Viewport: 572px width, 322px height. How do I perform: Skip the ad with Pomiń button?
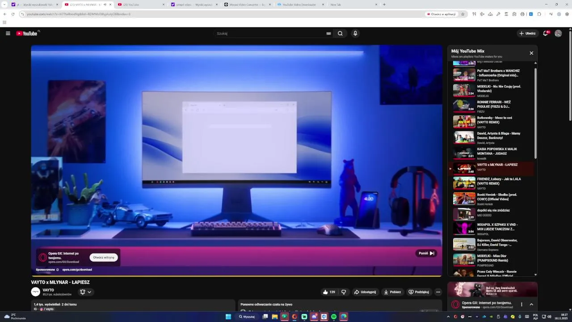pyautogui.click(x=426, y=253)
